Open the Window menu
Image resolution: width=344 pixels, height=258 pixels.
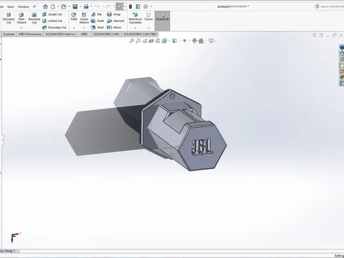[23, 7]
